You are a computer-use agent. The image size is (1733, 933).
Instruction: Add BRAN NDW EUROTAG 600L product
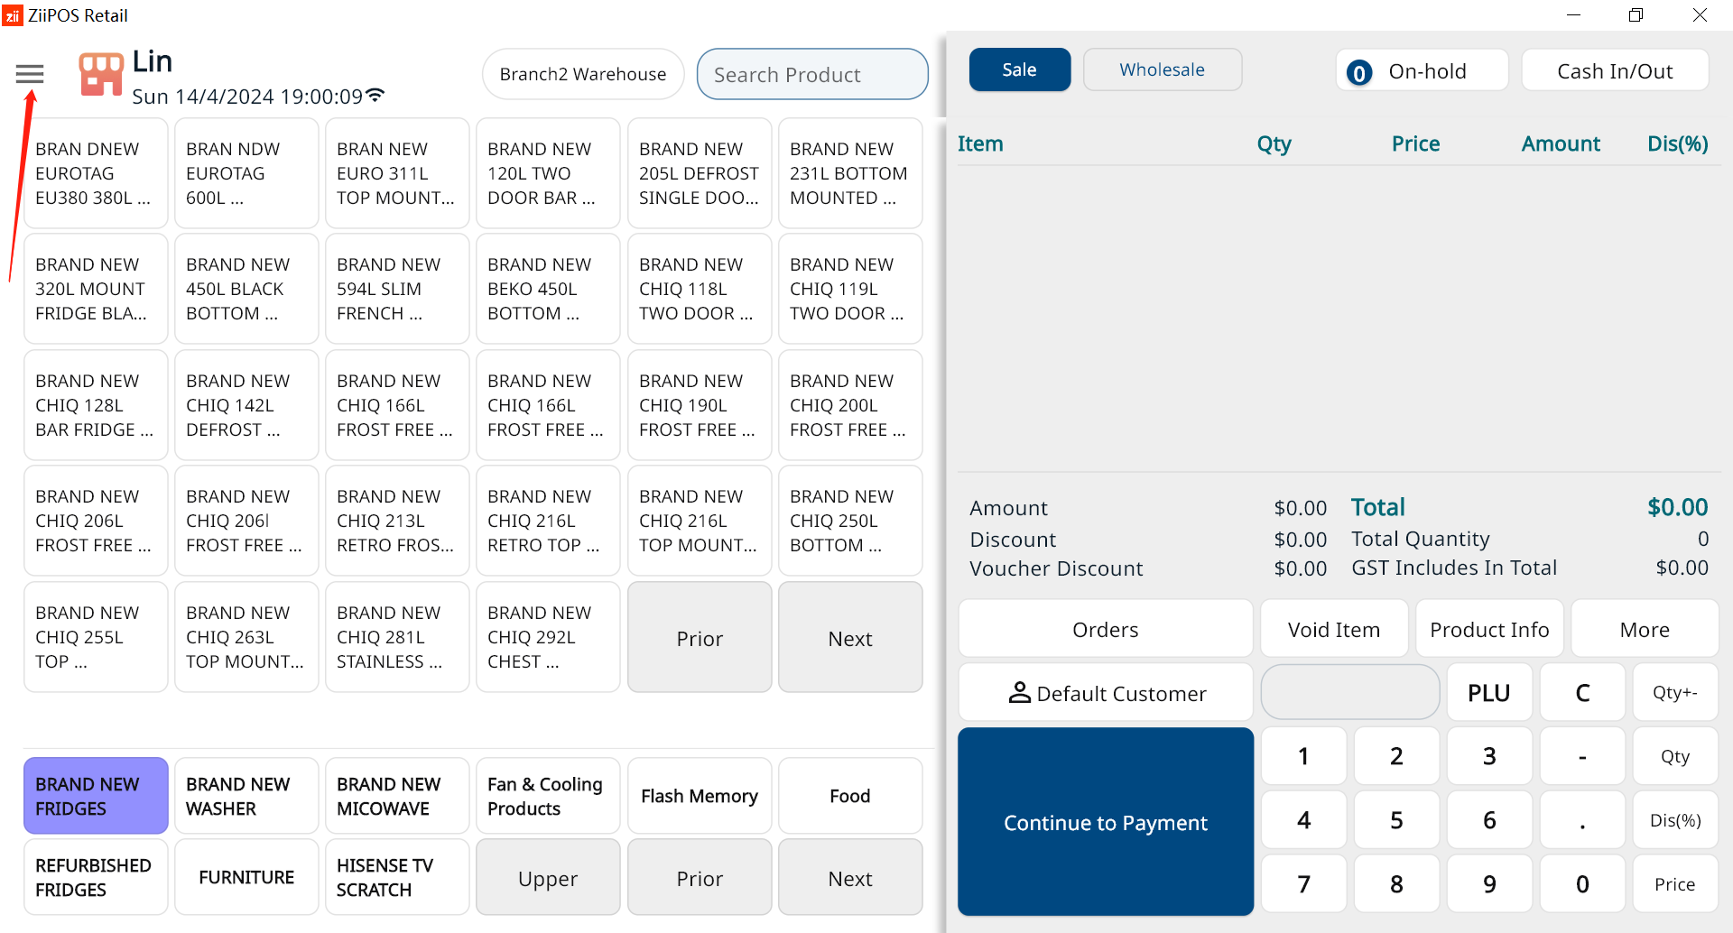246,173
